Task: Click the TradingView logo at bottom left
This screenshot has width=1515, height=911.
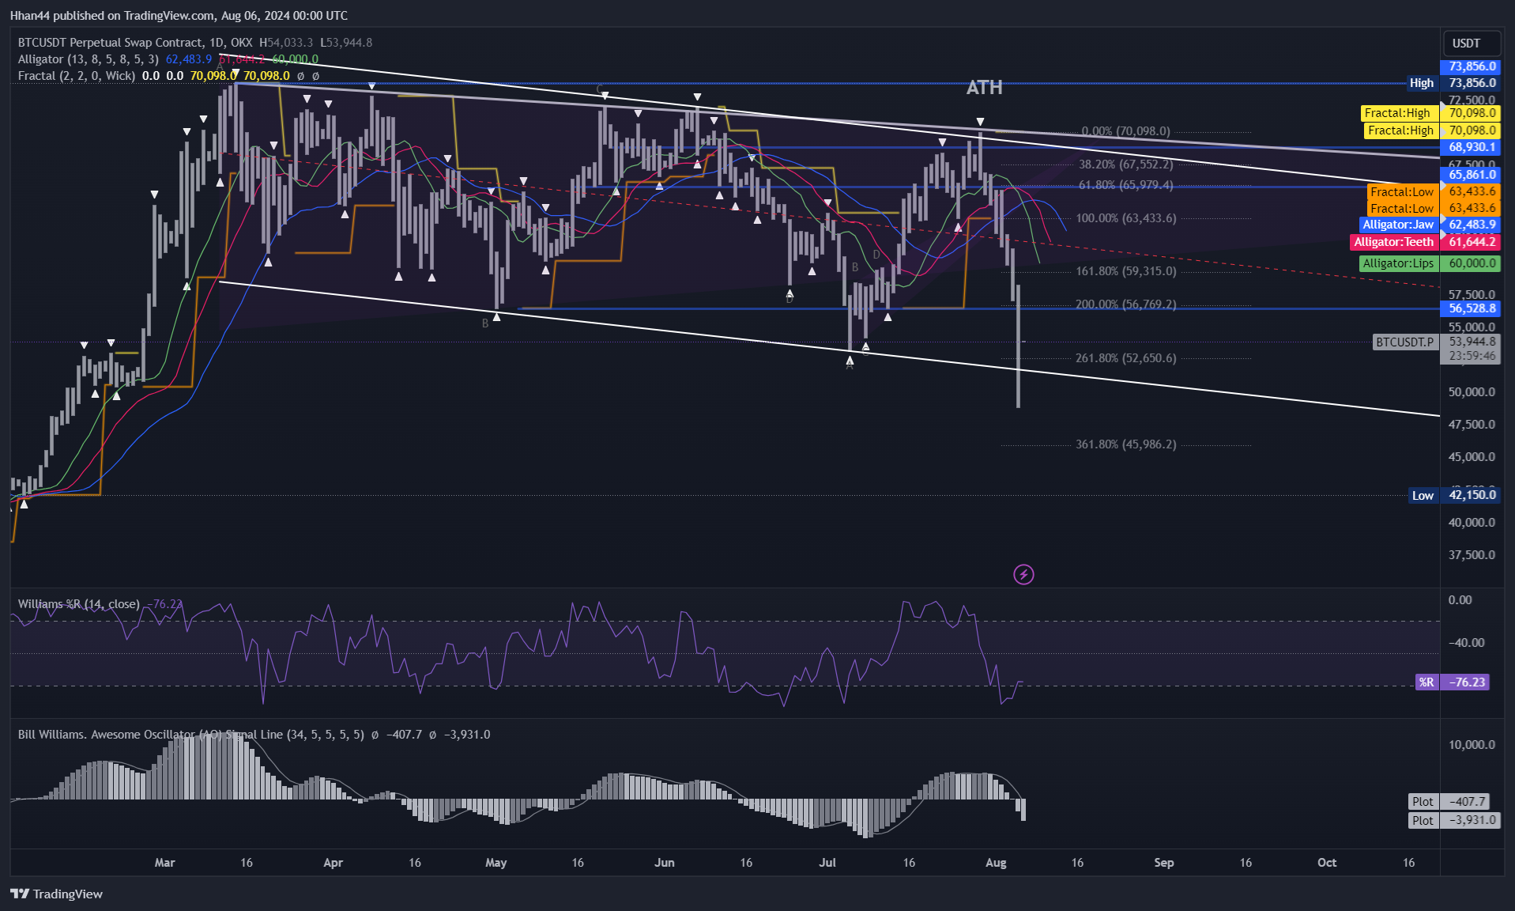Action: (x=57, y=894)
